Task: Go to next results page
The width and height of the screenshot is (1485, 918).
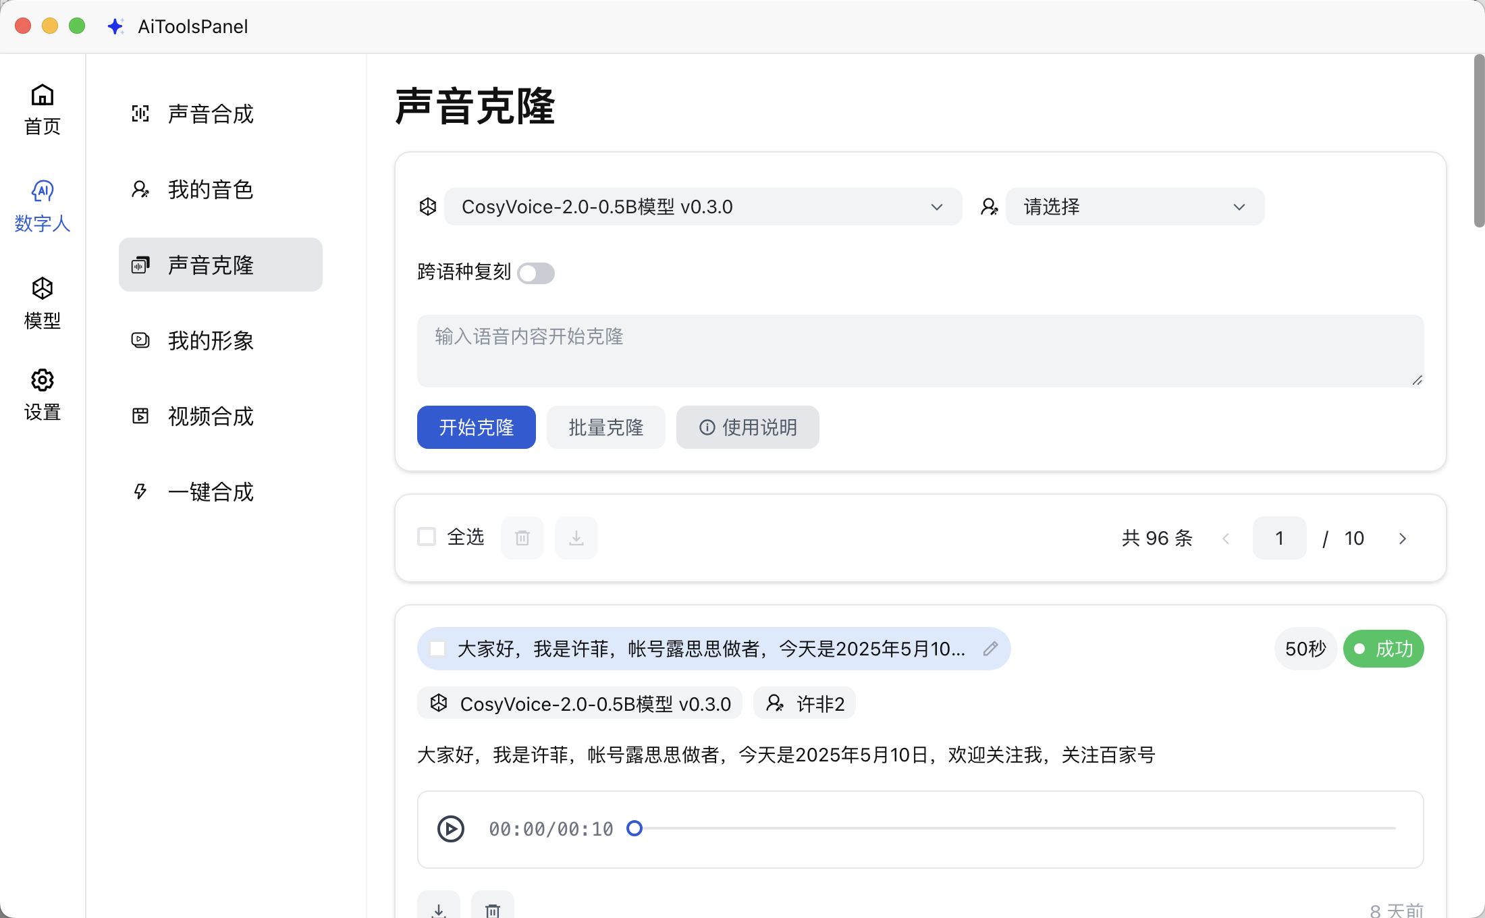Action: [x=1403, y=538]
